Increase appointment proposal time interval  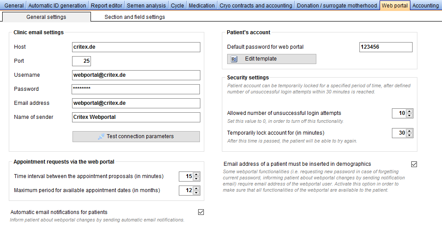196,175
